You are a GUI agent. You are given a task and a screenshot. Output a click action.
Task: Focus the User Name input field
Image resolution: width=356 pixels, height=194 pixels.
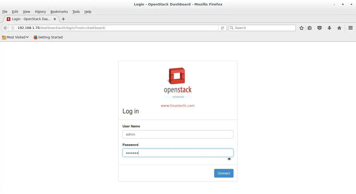pos(178,134)
